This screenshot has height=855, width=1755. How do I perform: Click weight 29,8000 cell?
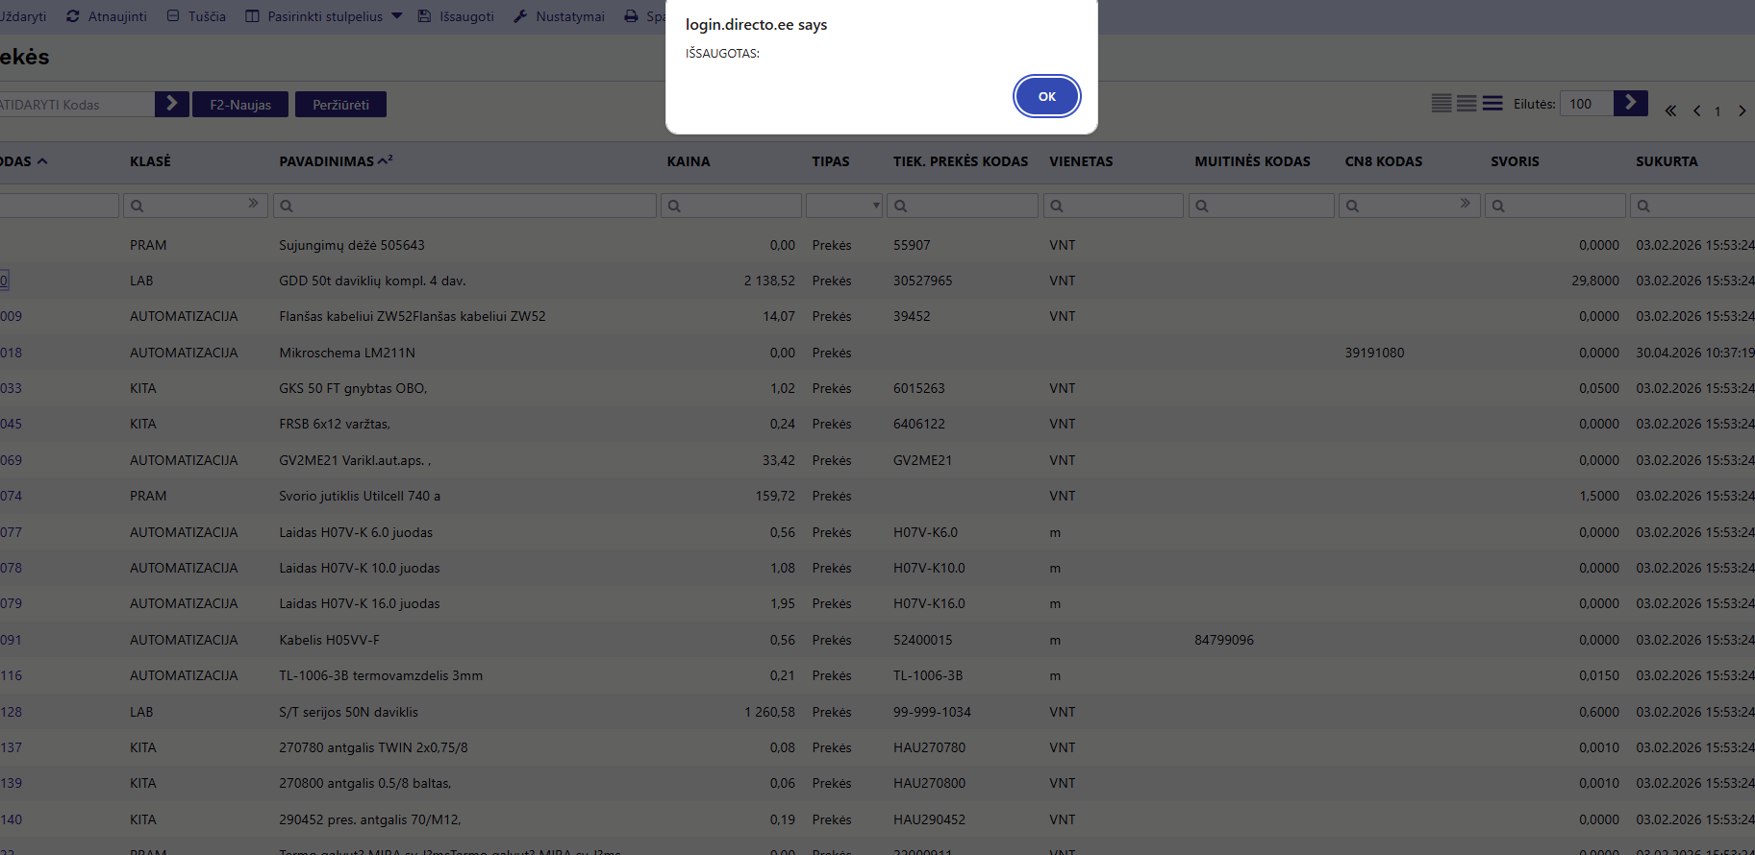click(1595, 281)
